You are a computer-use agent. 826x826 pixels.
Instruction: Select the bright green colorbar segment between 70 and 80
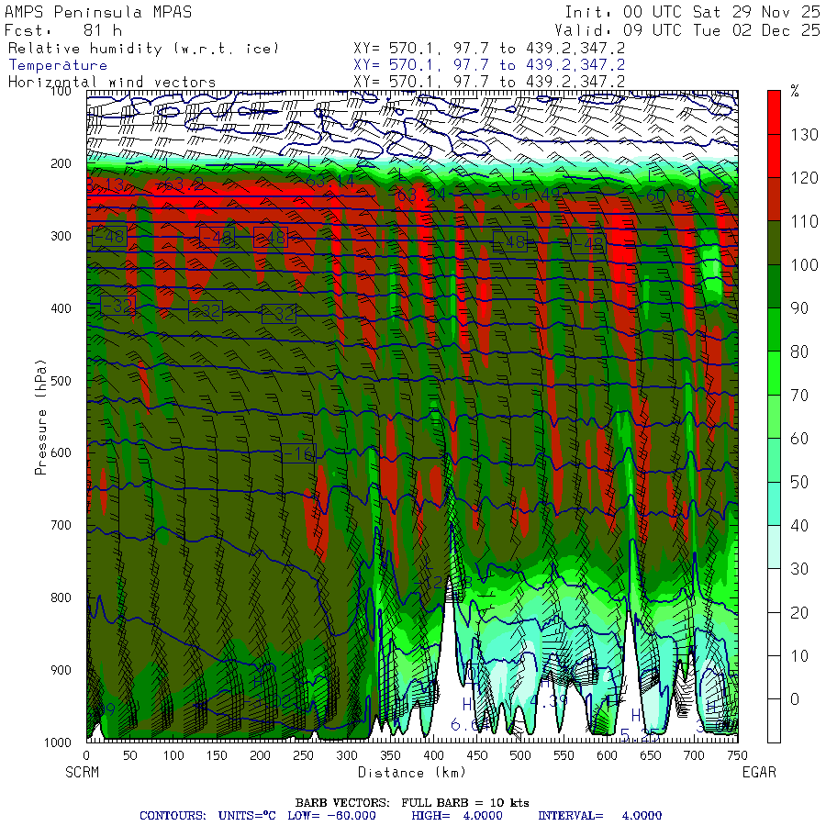click(x=774, y=373)
